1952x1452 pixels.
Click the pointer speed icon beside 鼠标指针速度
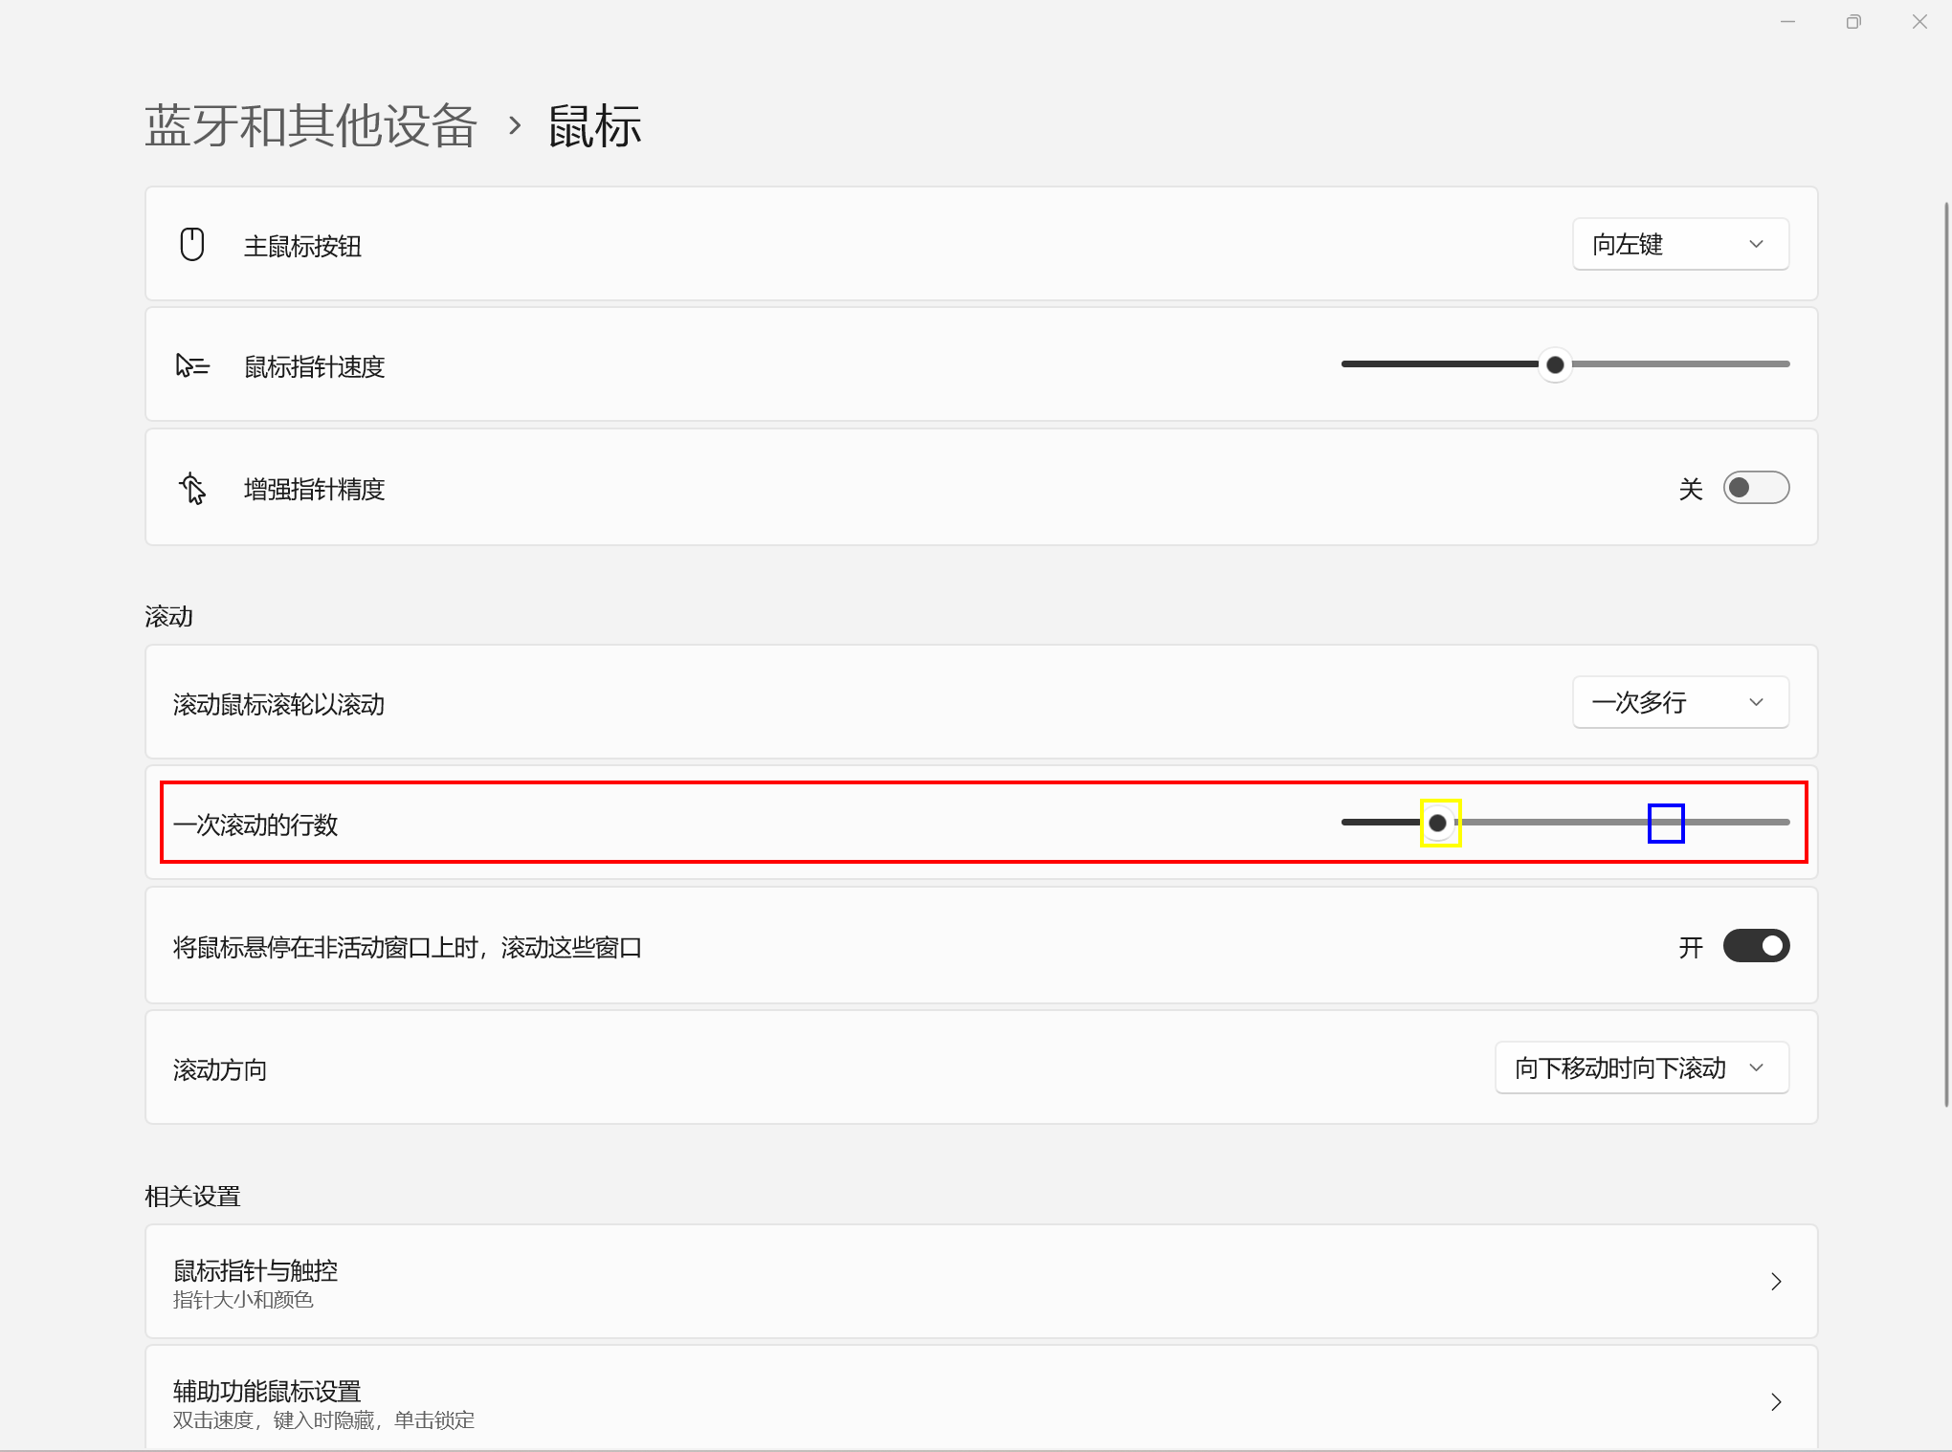point(192,365)
